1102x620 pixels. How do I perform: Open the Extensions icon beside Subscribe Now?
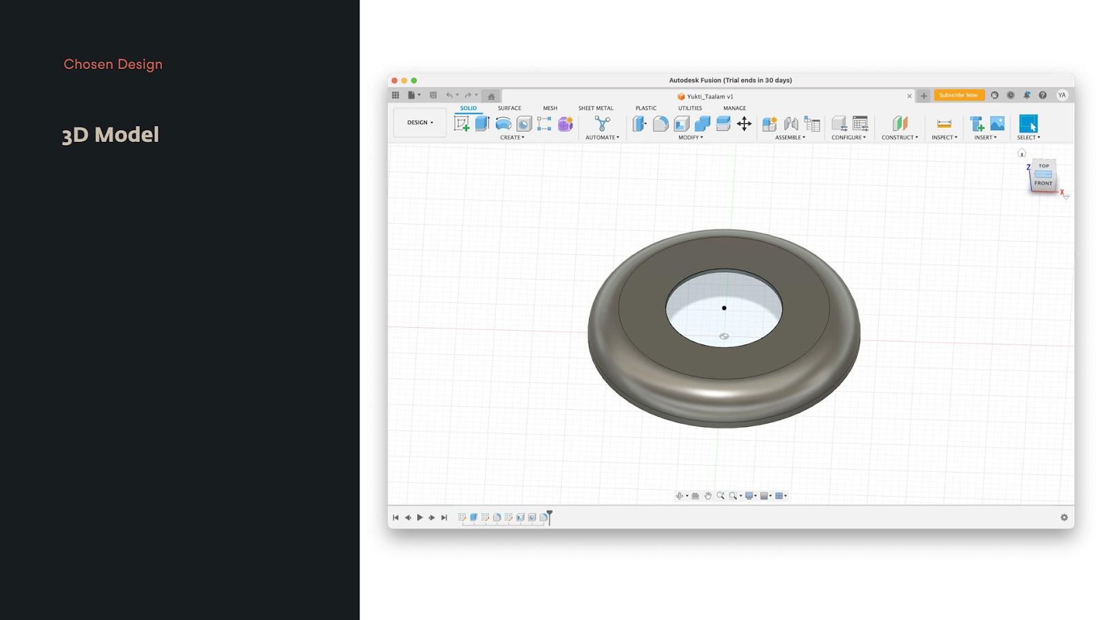click(995, 95)
